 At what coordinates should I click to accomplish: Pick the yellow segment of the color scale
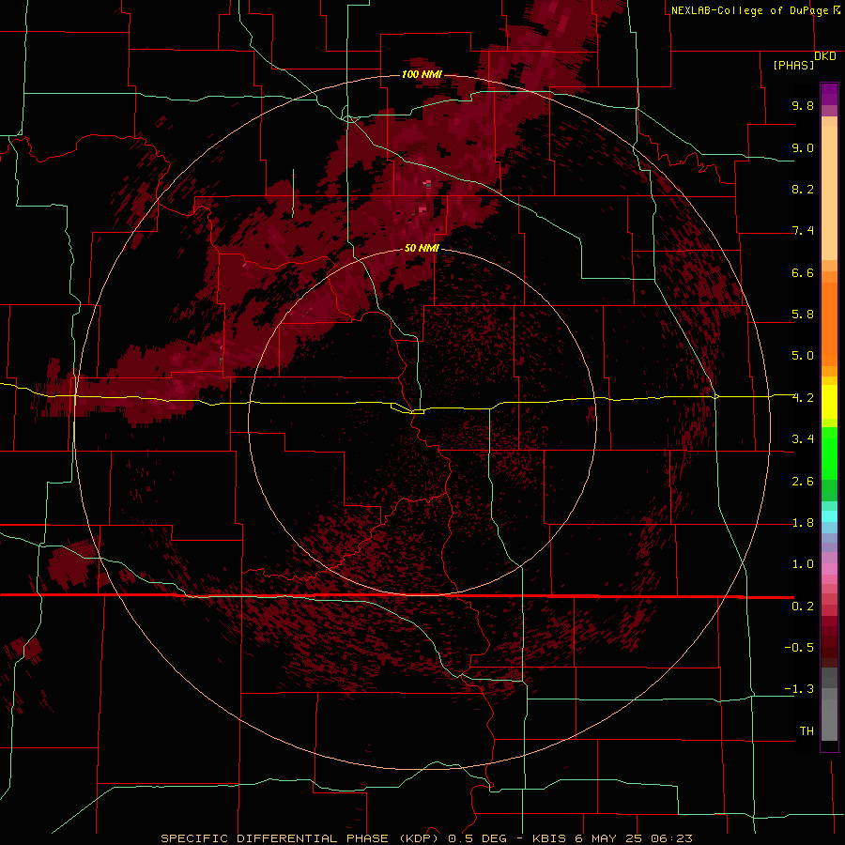(x=829, y=402)
